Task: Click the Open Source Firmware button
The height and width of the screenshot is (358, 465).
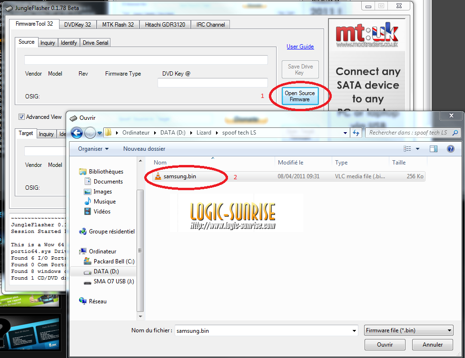Action: pos(299,97)
